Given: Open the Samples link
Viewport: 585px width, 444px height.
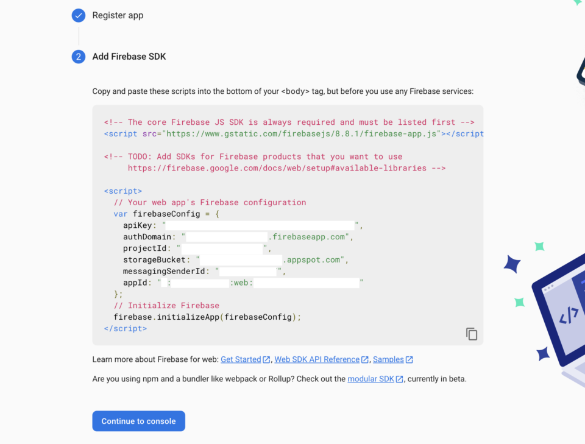Looking at the screenshot, I should tap(389, 359).
